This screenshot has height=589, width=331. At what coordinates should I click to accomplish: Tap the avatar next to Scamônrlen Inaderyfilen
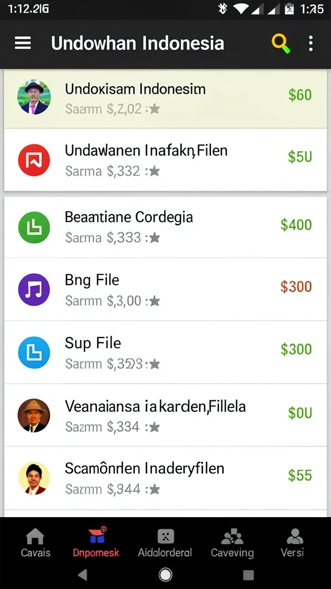point(34,478)
